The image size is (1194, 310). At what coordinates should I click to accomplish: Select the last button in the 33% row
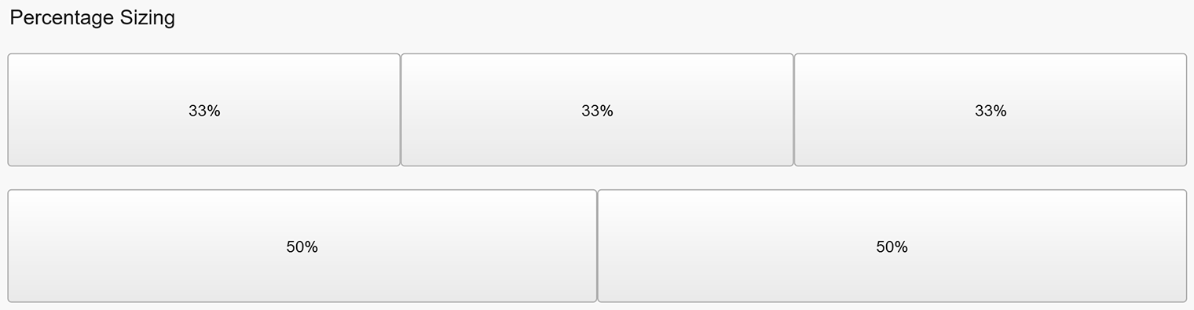[991, 110]
